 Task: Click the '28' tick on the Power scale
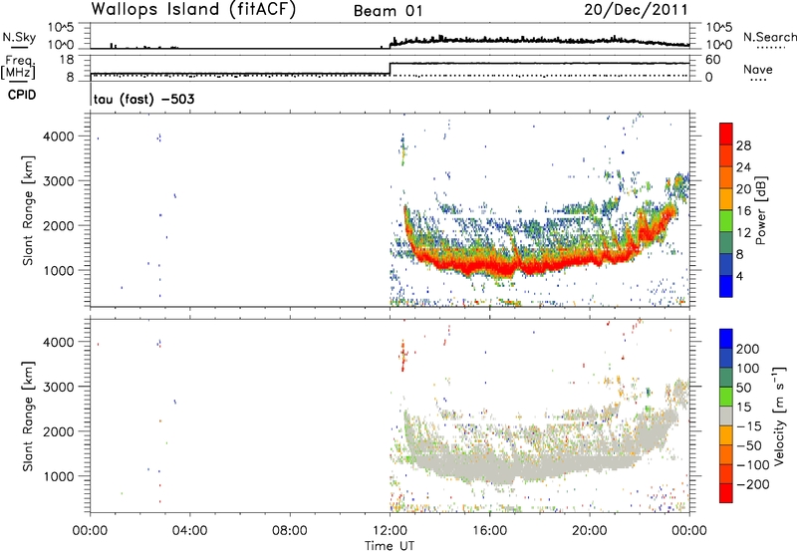pos(743,145)
